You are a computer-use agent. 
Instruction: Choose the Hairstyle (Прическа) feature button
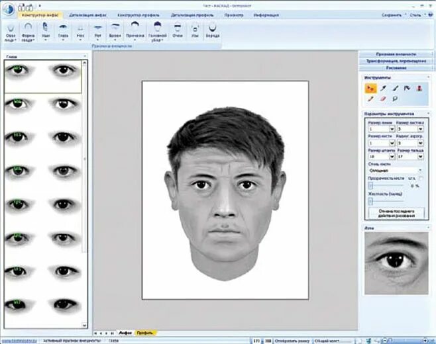pyautogui.click(x=135, y=32)
